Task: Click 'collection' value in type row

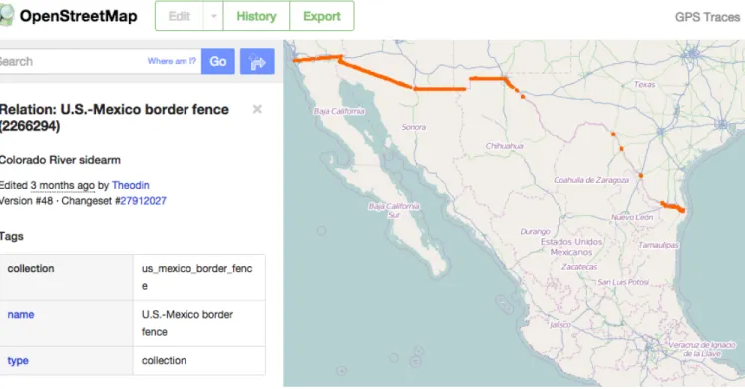Action: pyautogui.click(x=164, y=360)
